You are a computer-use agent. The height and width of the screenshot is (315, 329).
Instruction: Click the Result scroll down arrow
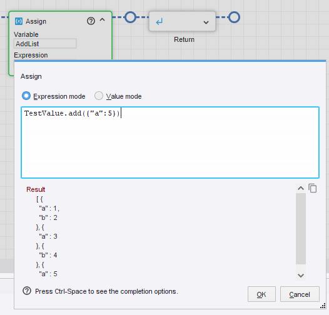(301, 276)
